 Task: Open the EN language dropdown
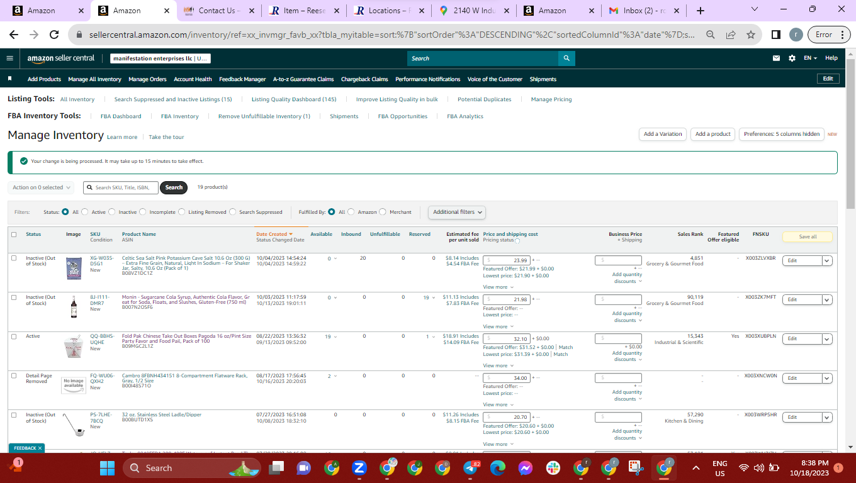coord(810,58)
